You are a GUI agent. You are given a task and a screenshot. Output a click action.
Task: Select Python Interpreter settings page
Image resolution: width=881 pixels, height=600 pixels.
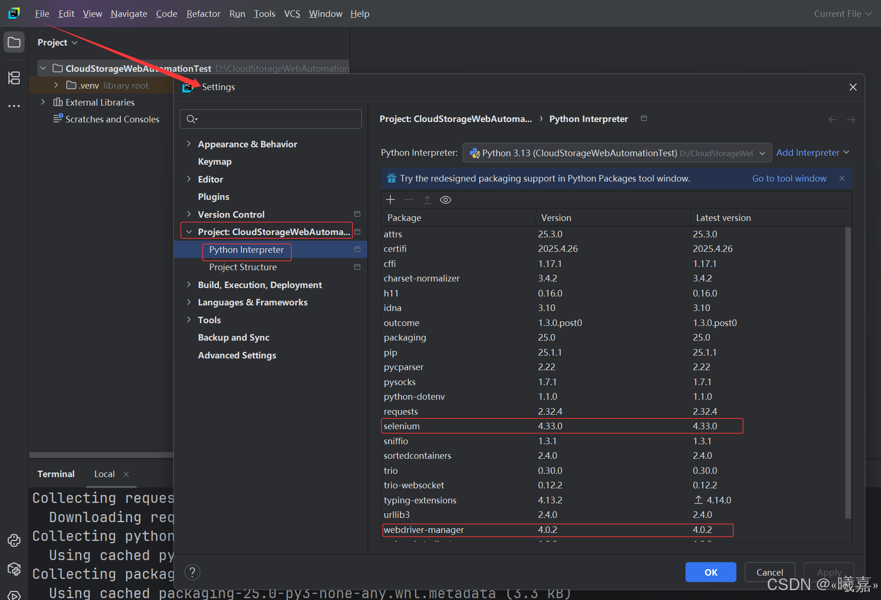[246, 250]
